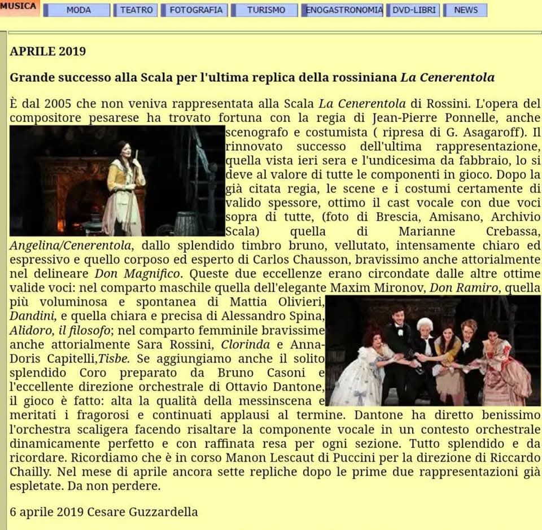This screenshot has height=530, width=542.
Task: Click the APRILE 2019 heading
Action: (x=47, y=51)
